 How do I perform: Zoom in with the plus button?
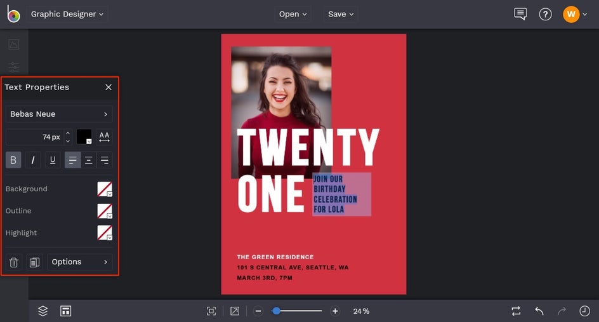coord(335,311)
